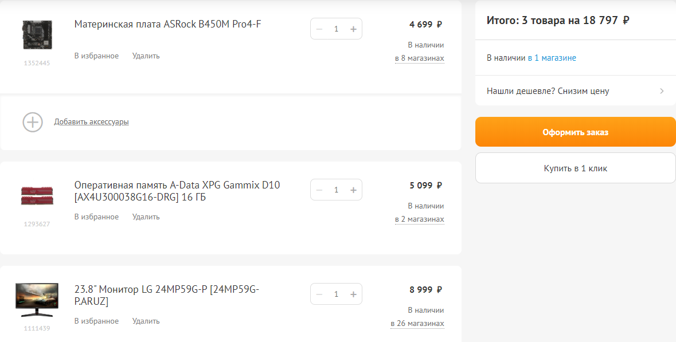
Task: Decrease LG monitor quantity with minus
Action: (x=319, y=294)
